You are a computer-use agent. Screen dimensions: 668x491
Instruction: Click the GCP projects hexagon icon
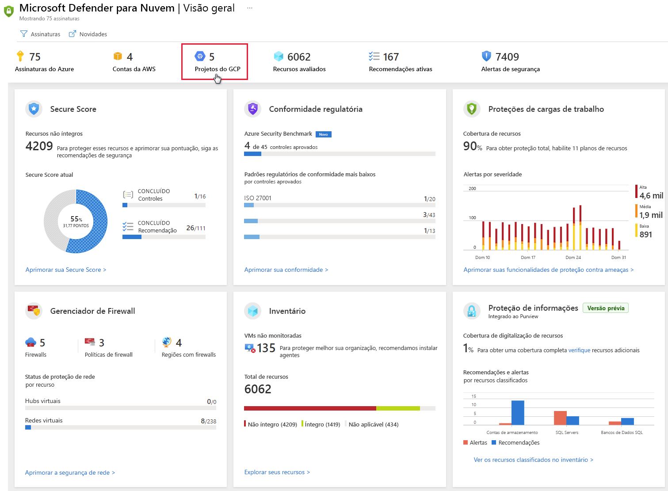(200, 56)
